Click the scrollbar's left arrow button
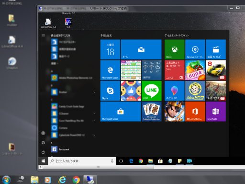245x184 pixels. click(41, 167)
